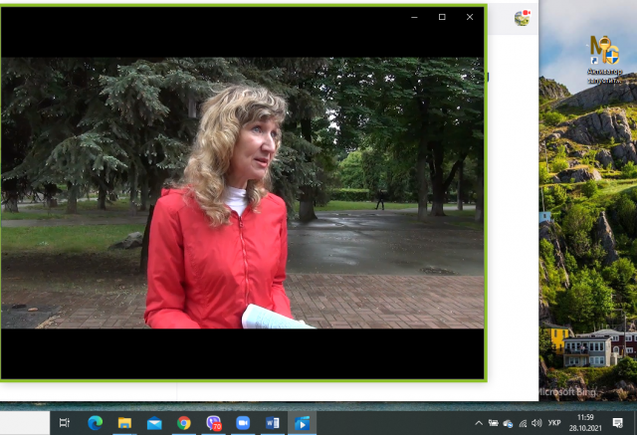The width and height of the screenshot is (637, 435).
Task: Open File Explorer from the taskbar
Action: pos(124,423)
